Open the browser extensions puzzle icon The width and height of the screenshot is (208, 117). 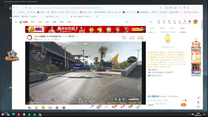point(180,8)
